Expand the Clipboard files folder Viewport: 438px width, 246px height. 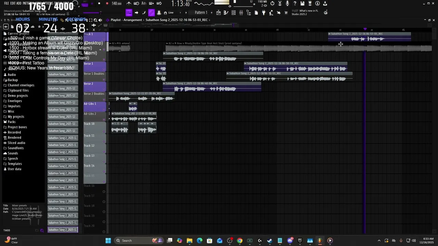18,91
